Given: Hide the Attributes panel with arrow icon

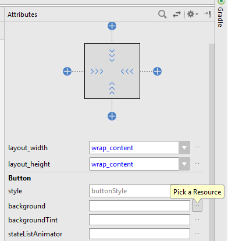Looking at the screenshot, I should (x=207, y=14).
